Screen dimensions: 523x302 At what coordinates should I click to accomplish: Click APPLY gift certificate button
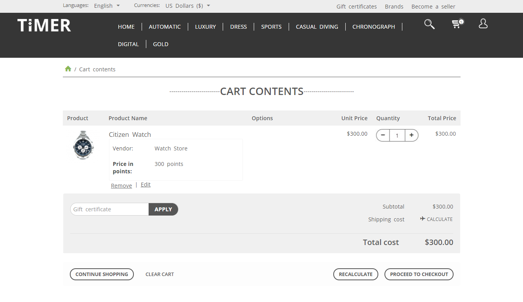(163, 209)
